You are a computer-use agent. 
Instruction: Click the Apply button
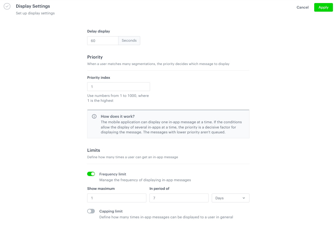(x=323, y=7)
